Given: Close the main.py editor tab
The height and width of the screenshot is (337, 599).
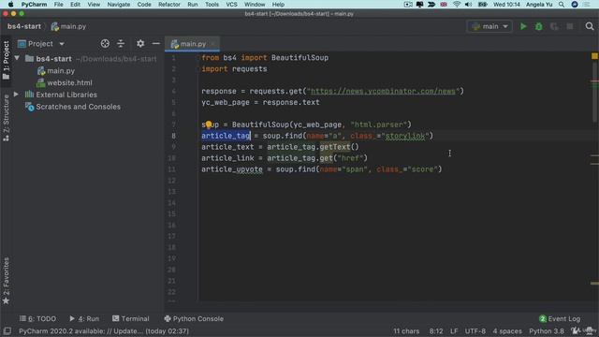Looking at the screenshot, I should click(x=212, y=44).
